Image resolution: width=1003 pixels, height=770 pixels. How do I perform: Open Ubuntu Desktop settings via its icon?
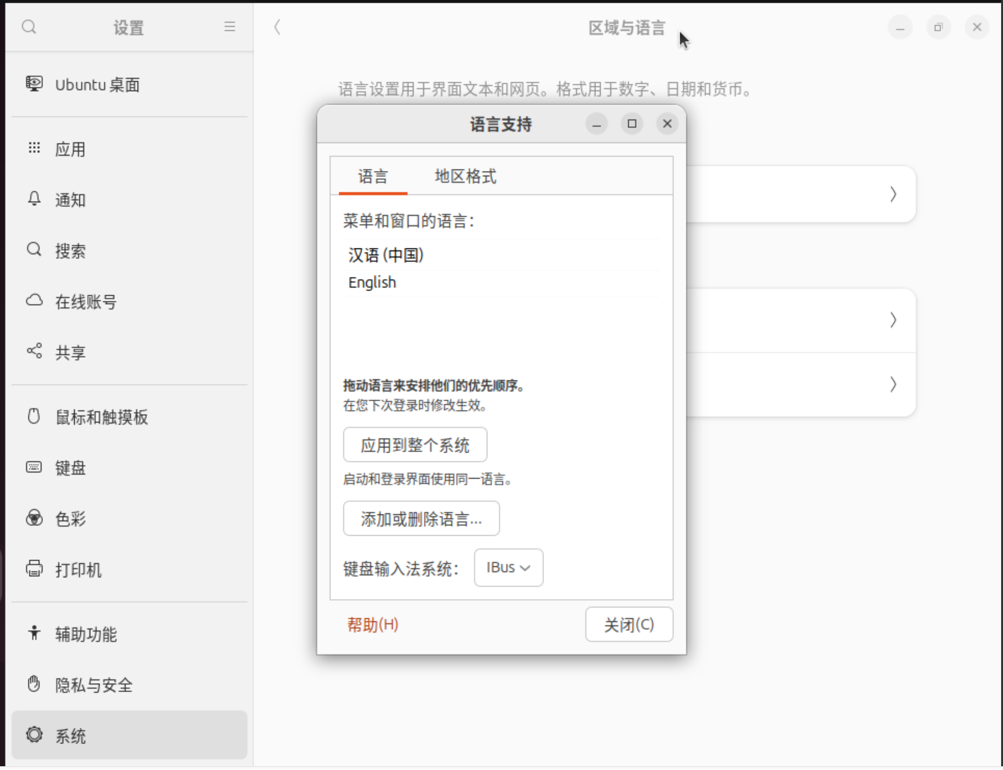click(34, 84)
